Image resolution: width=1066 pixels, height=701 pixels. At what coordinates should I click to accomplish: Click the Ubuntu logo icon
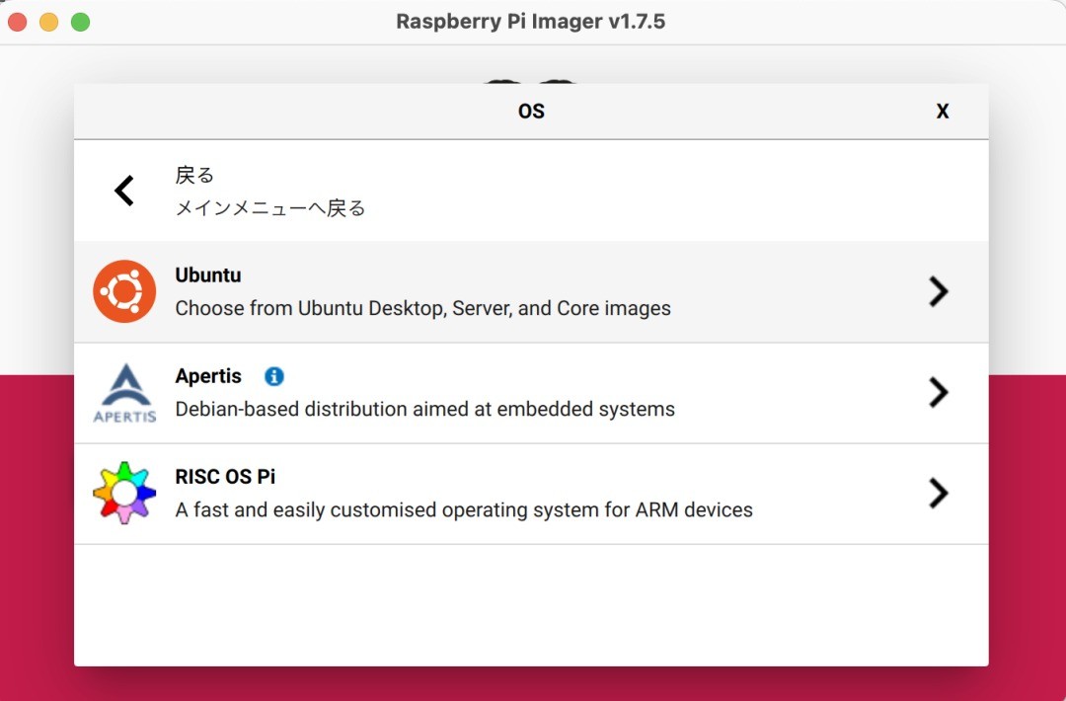pyautogui.click(x=124, y=291)
